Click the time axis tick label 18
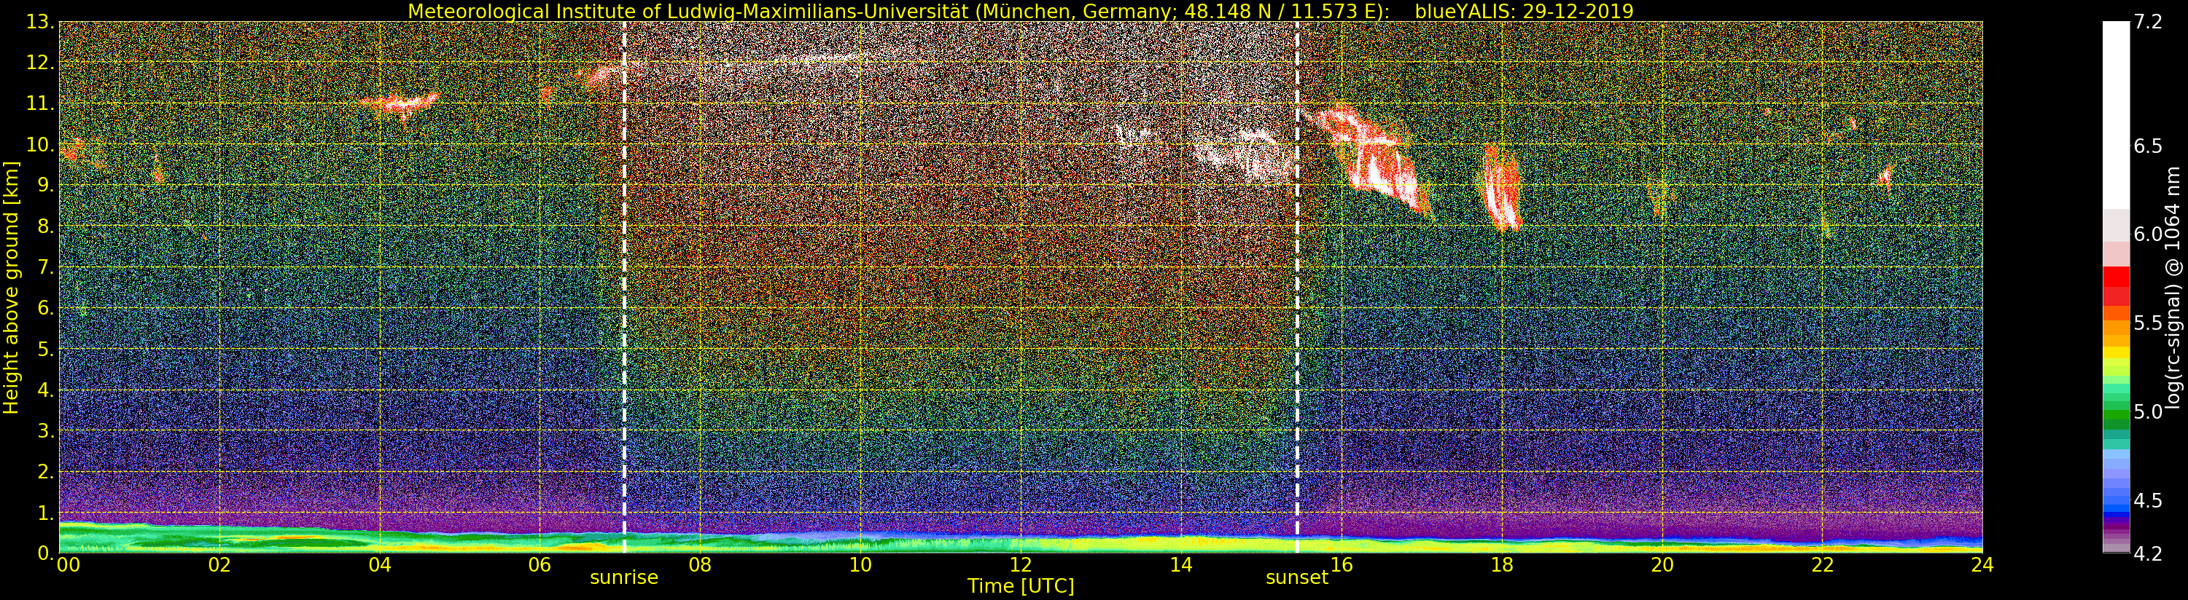Image resolution: width=2188 pixels, height=600 pixels. click(x=1502, y=565)
